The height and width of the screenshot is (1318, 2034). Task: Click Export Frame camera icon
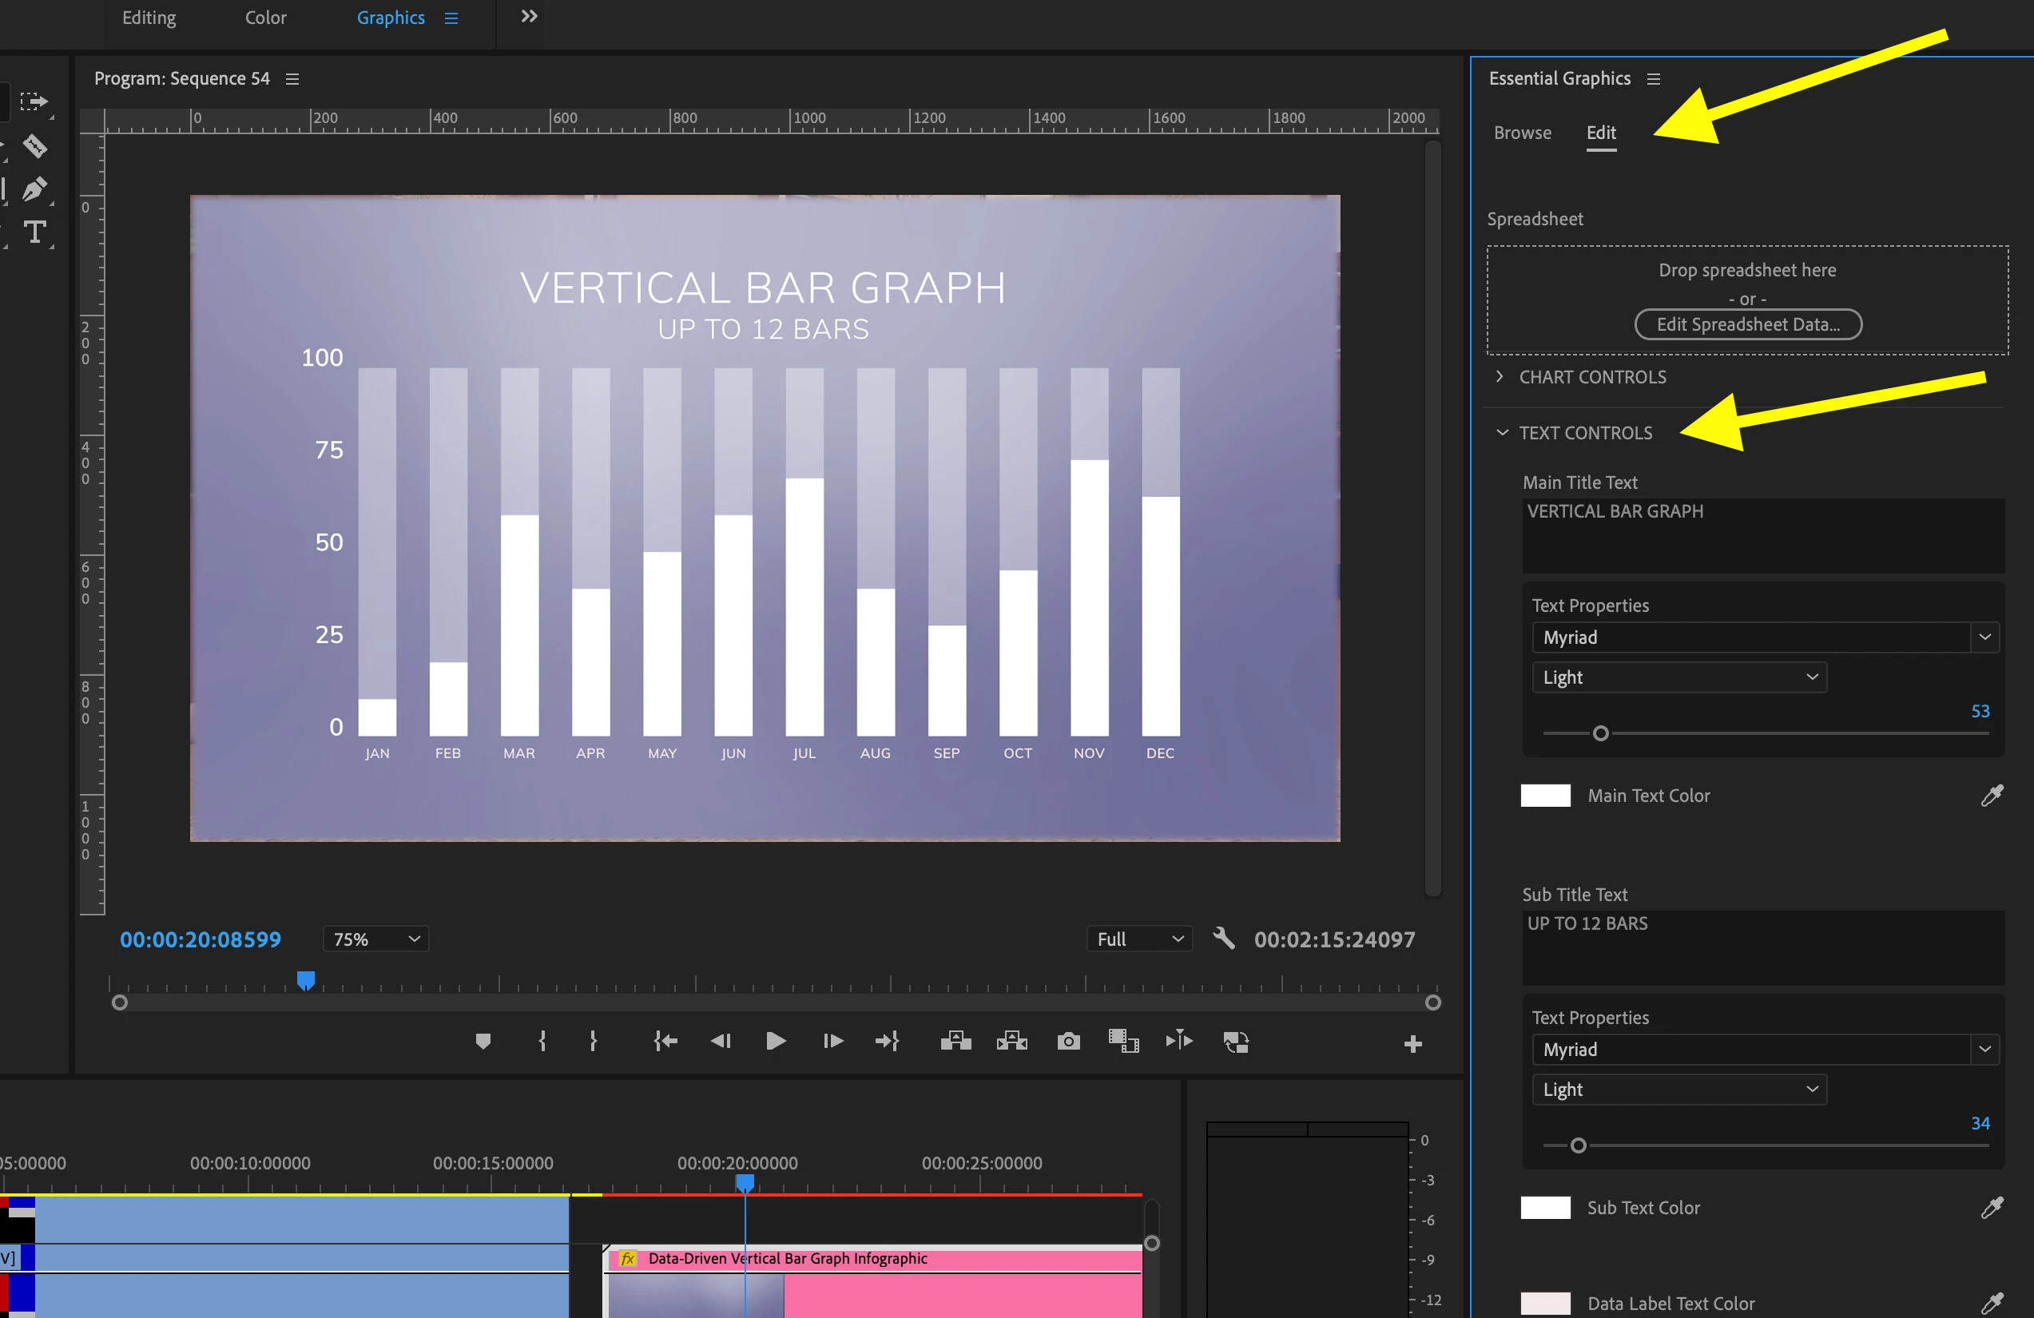click(x=1068, y=1041)
